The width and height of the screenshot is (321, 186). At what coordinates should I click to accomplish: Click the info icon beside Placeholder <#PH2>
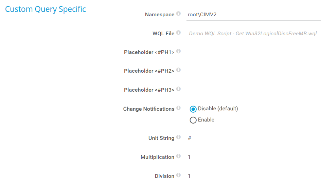pos(178,70)
